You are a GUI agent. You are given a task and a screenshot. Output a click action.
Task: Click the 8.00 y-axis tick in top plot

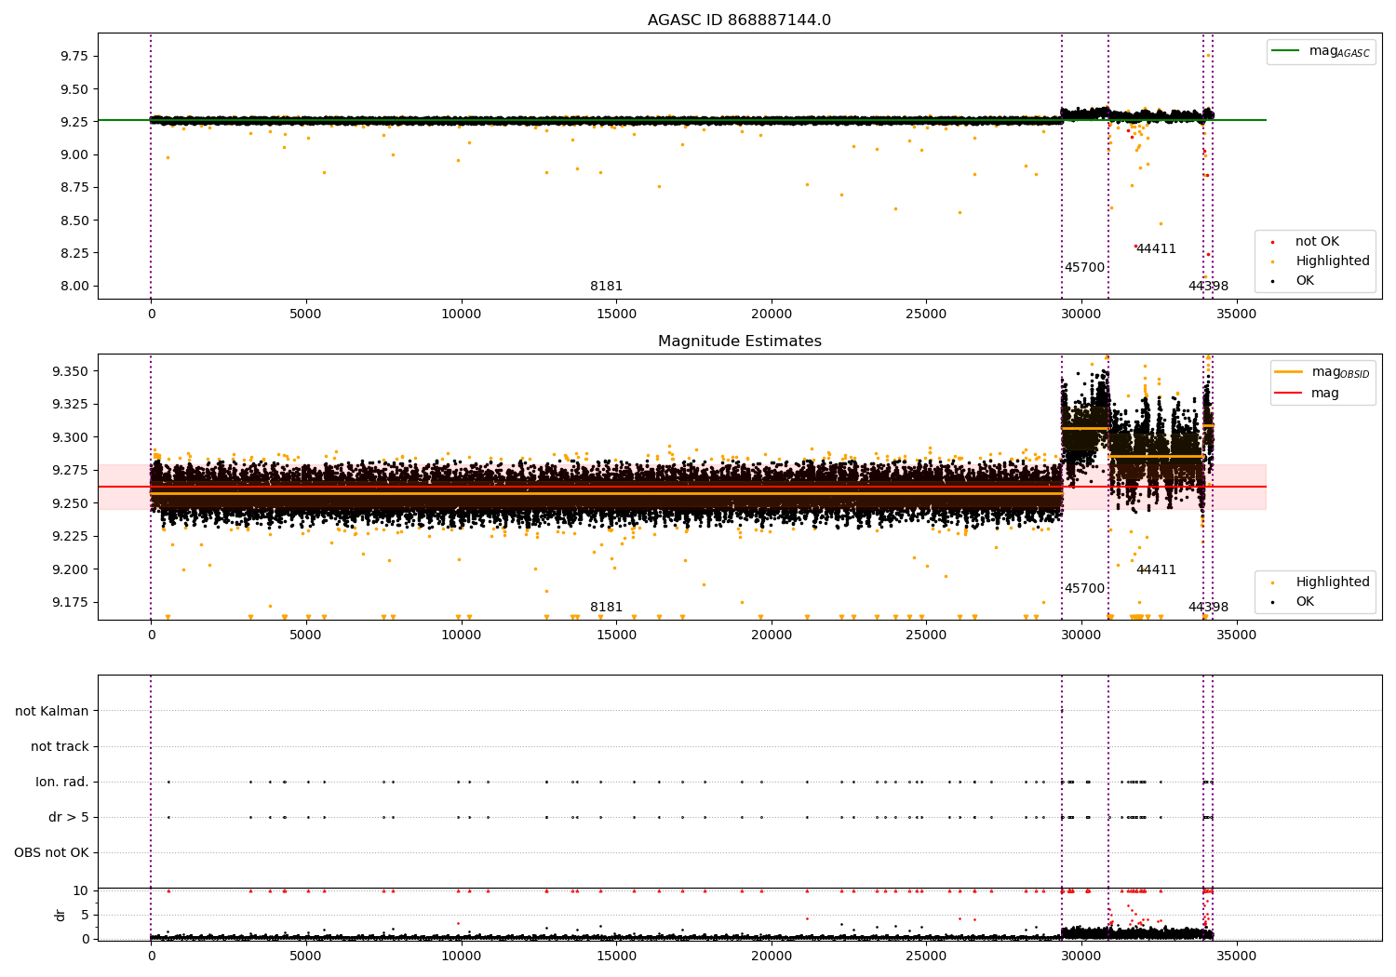(x=74, y=286)
